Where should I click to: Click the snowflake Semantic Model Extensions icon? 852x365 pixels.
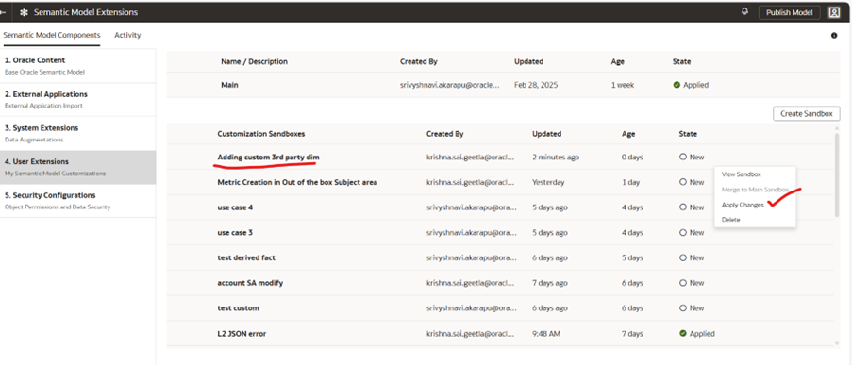[x=24, y=12]
